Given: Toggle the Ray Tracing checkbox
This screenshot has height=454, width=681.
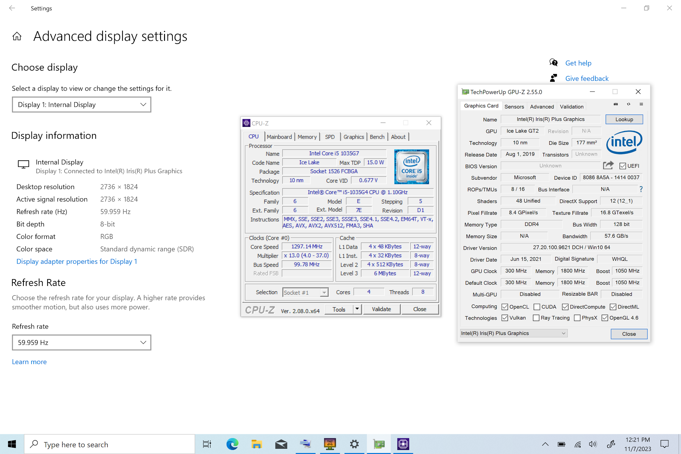Looking at the screenshot, I should [536, 318].
